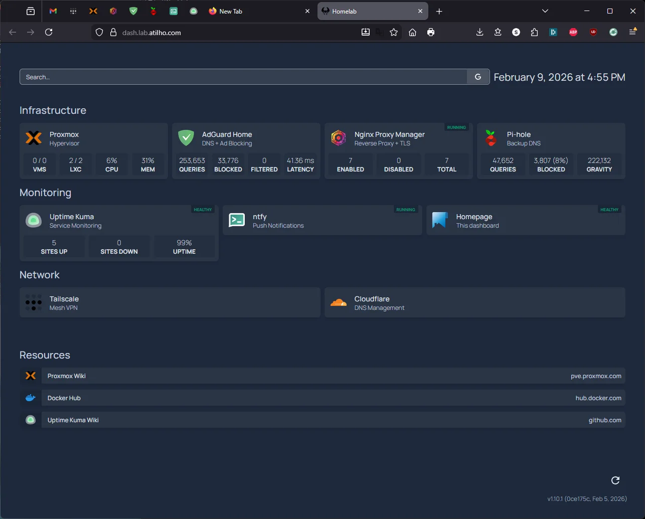Open the Firefox application menu

click(x=632, y=32)
